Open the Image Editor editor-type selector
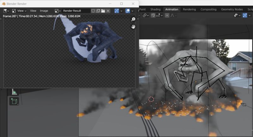 pyautogui.click(x=6, y=11)
